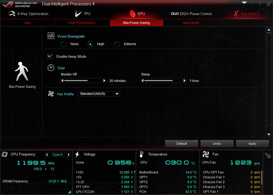Select the EPU tab
Image resolution: width=273 pixels, height=195 pixels.
[137, 14]
